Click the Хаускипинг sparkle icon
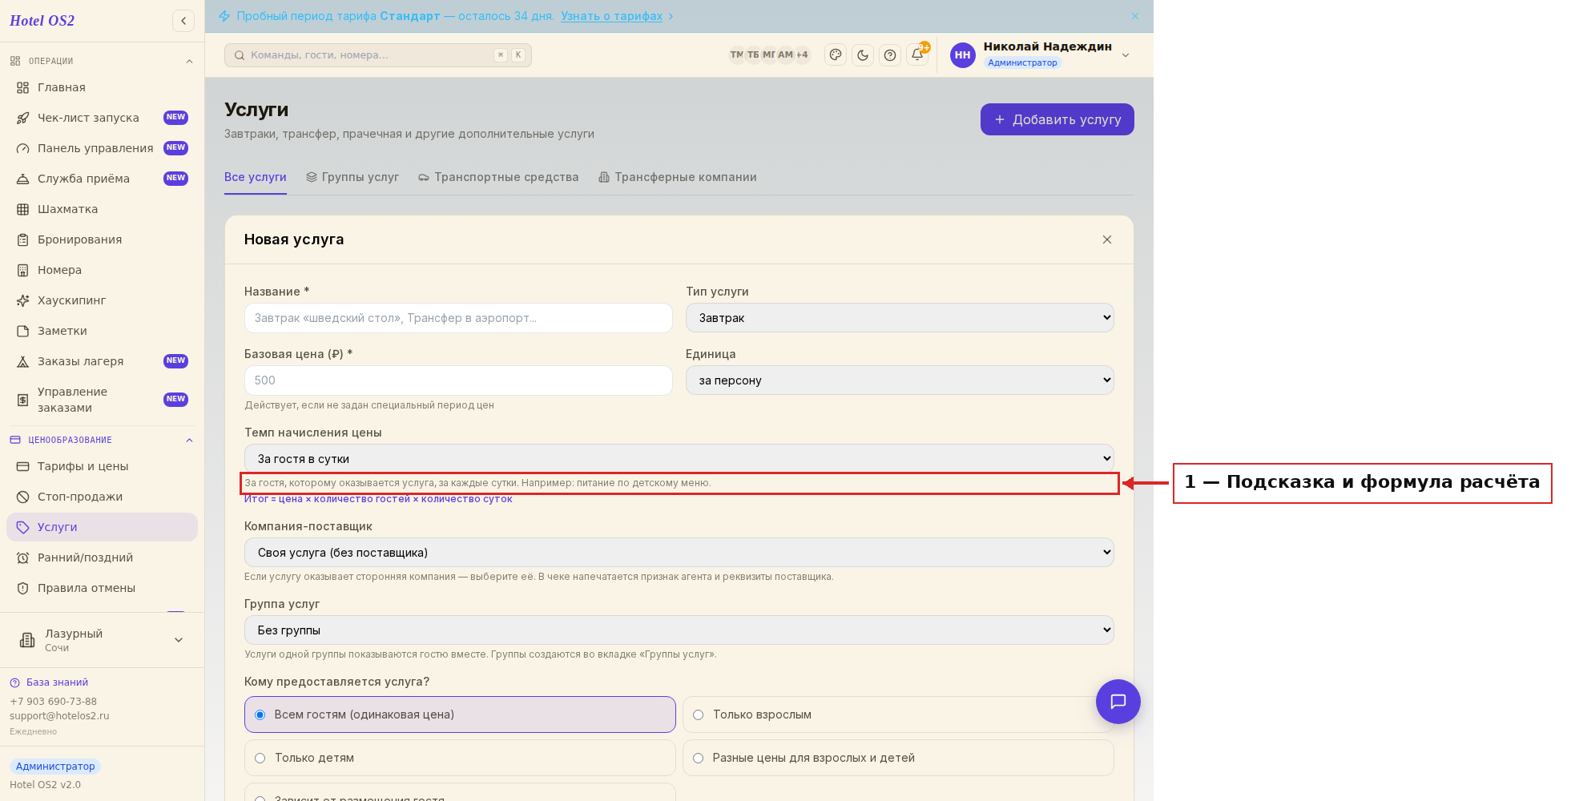 (23, 300)
